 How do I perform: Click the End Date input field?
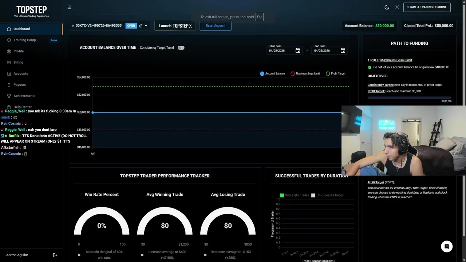330,50
